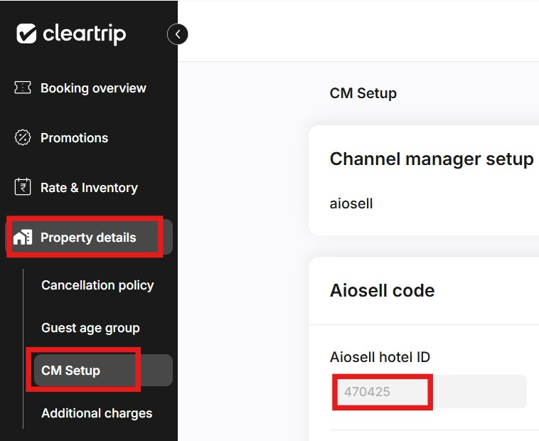Click the Aiosell hotel ID input field
This screenshot has height=441, width=539.
pyautogui.click(x=429, y=391)
